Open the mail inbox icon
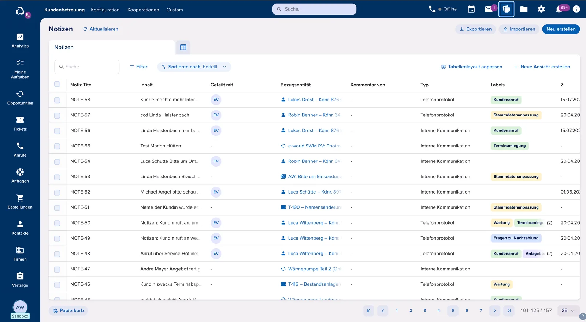The height and width of the screenshot is (322, 586). [489, 9]
